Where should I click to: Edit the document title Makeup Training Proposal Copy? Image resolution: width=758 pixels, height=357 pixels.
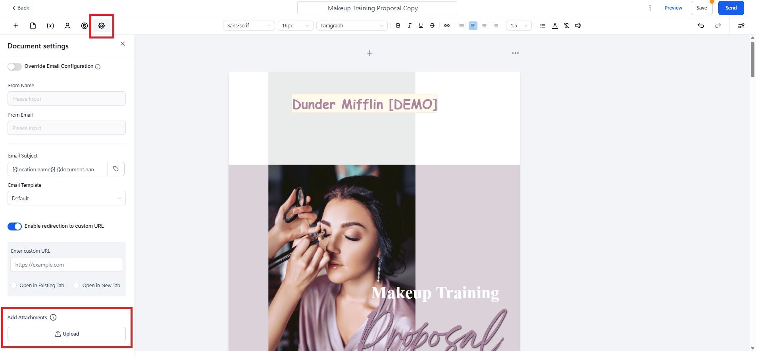pyautogui.click(x=377, y=8)
